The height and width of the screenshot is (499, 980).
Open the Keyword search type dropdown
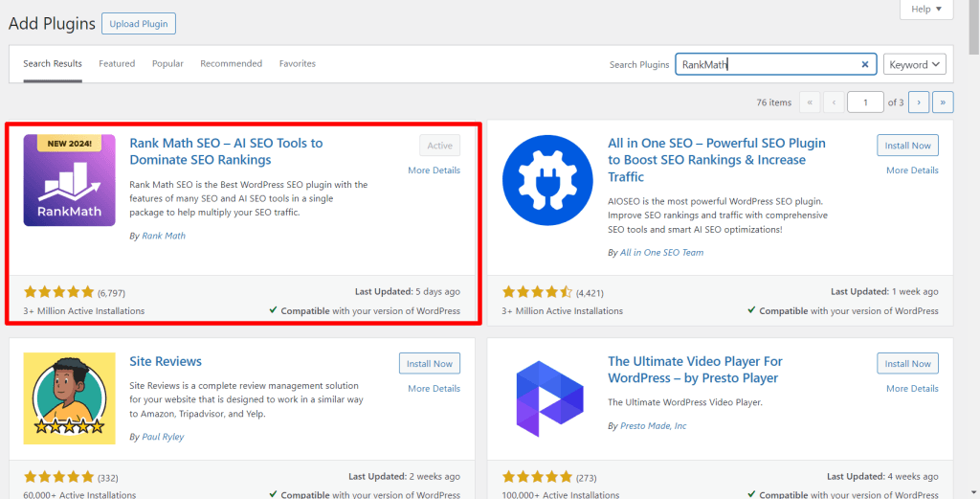click(x=914, y=64)
